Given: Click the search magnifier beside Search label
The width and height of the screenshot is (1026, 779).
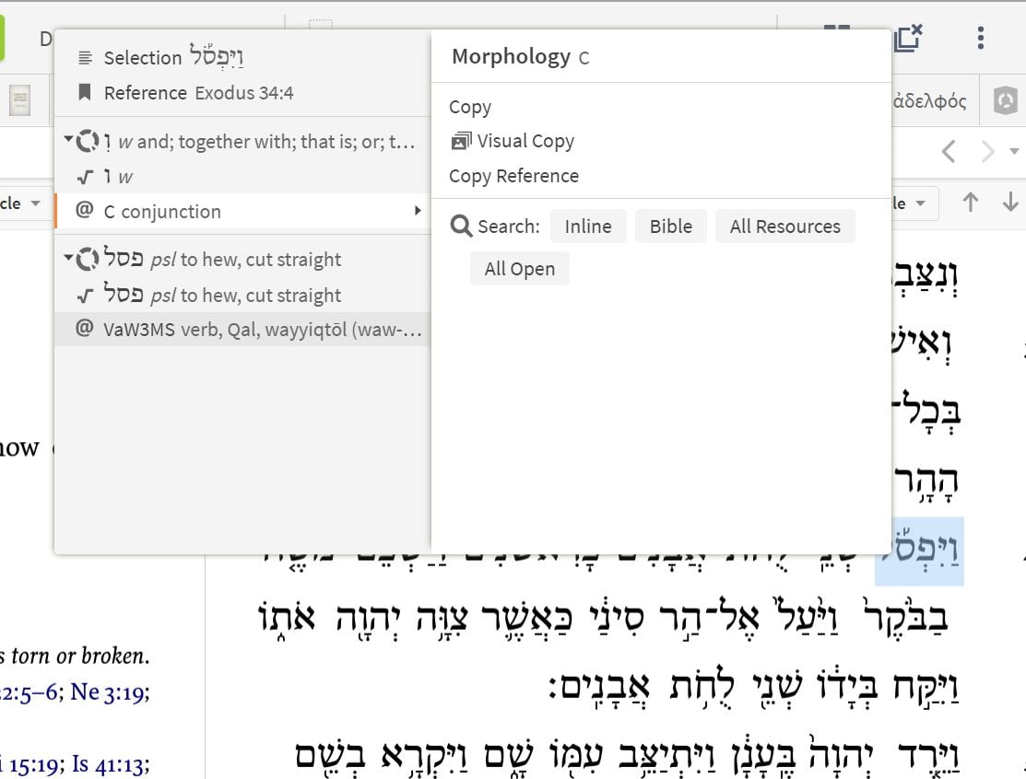Looking at the screenshot, I should click(x=461, y=226).
